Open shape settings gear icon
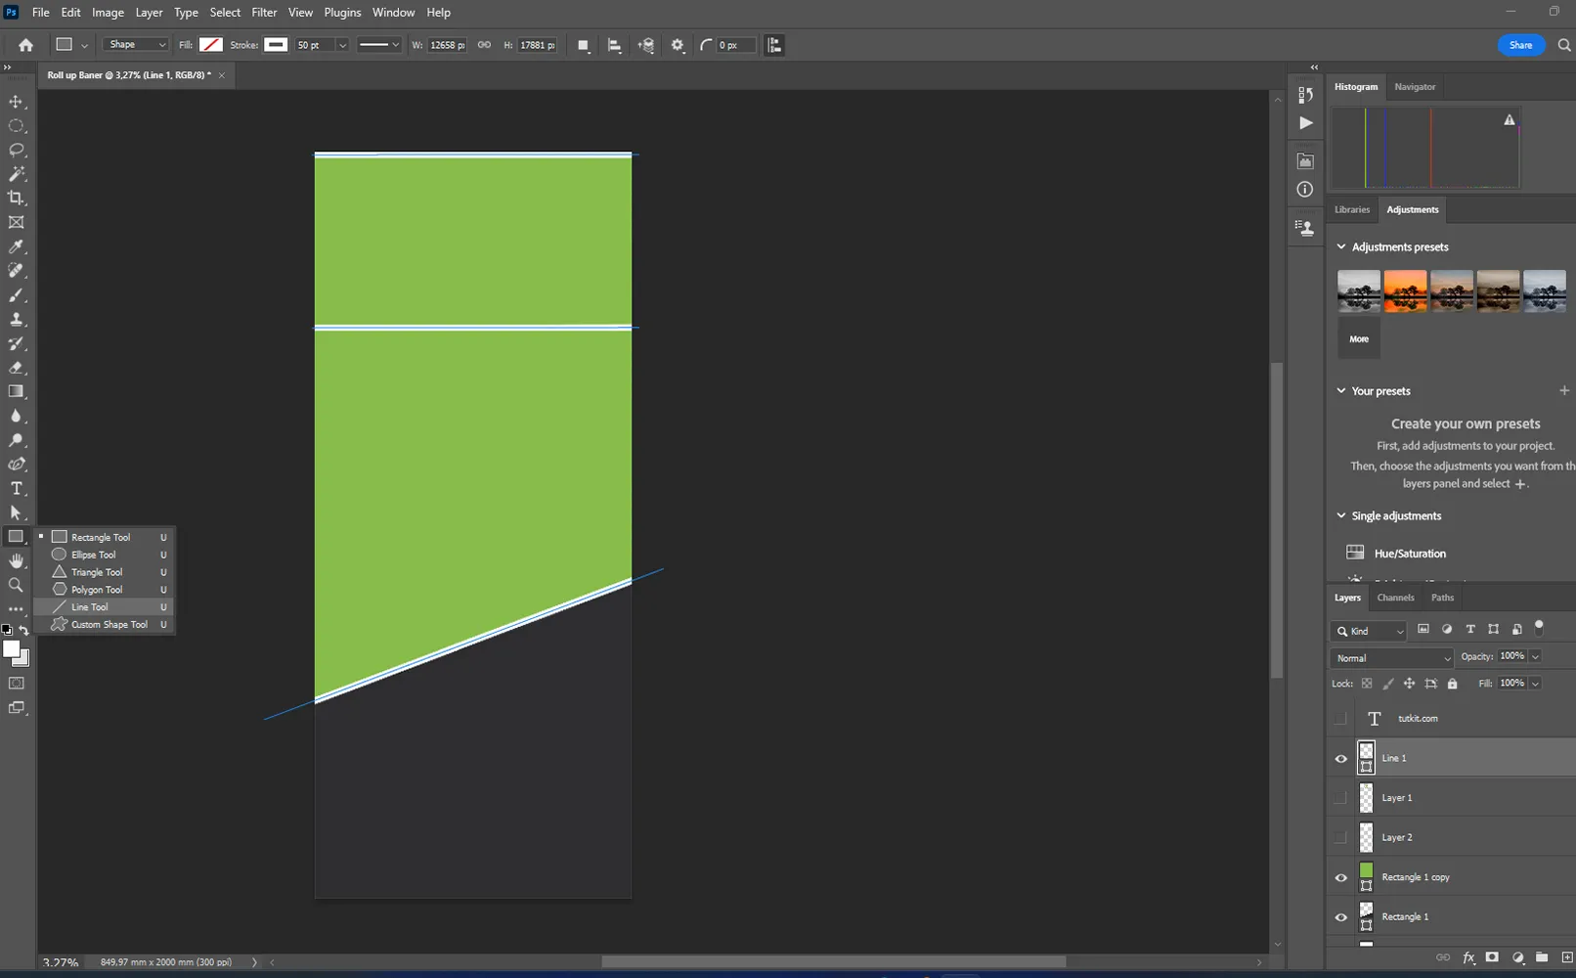Screen dimensions: 1576x978 (x=678, y=45)
